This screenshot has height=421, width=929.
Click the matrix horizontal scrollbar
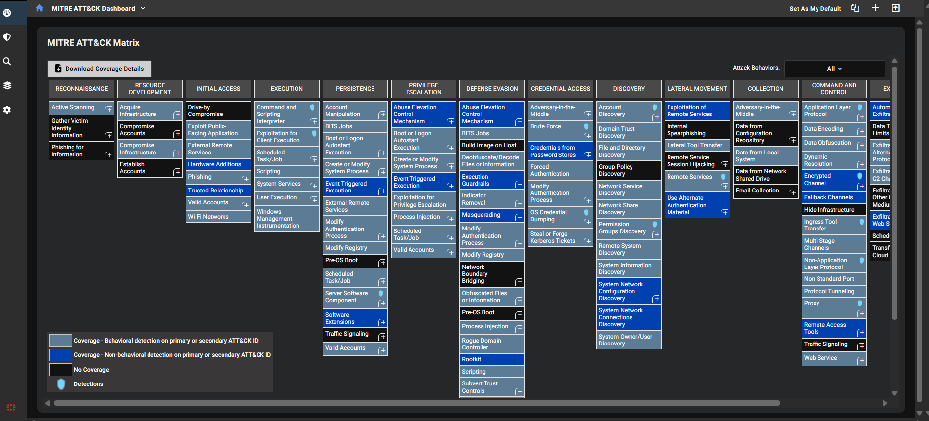(417, 403)
